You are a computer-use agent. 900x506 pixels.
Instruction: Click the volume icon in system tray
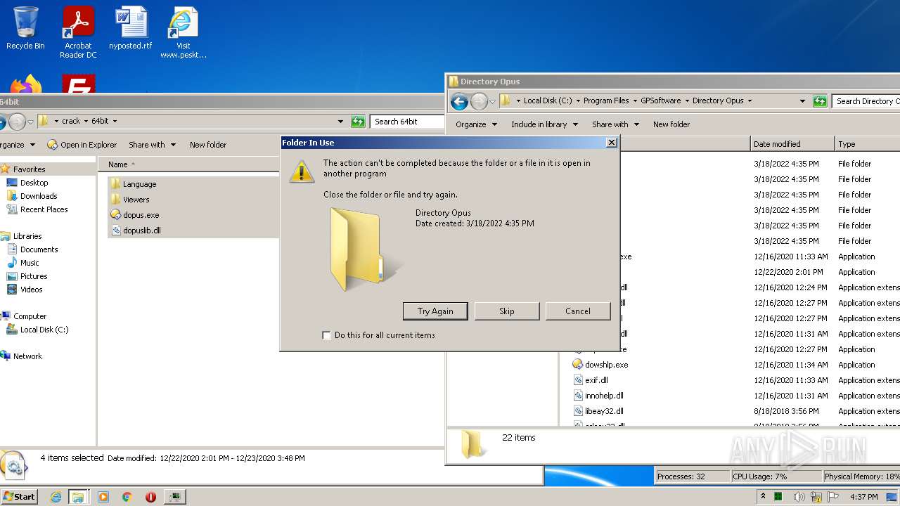coord(799,497)
